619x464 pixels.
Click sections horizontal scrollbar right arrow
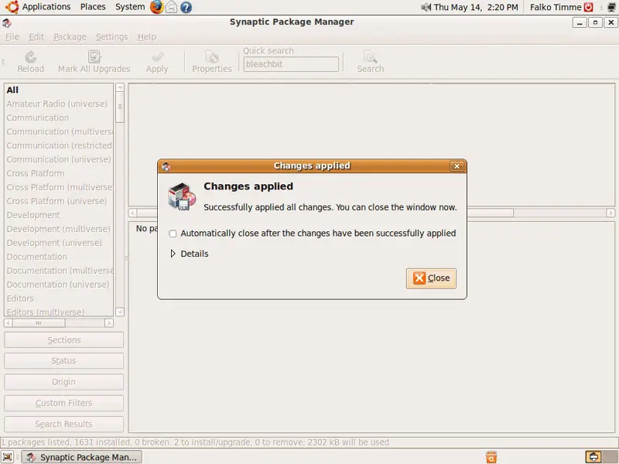[x=109, y=323]
